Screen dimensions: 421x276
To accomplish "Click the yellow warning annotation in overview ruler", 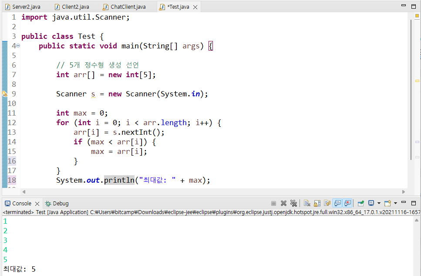I will pos(417,81).
